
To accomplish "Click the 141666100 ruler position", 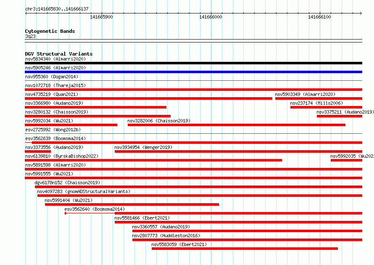I will click(x=320, y=17).
